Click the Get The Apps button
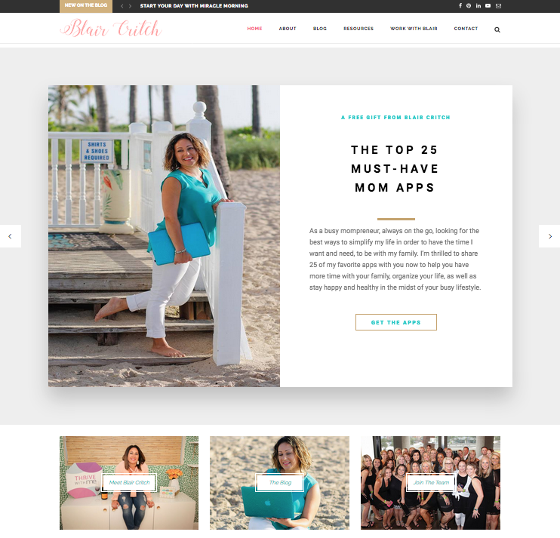560x538 pixels. click(395, 322)
